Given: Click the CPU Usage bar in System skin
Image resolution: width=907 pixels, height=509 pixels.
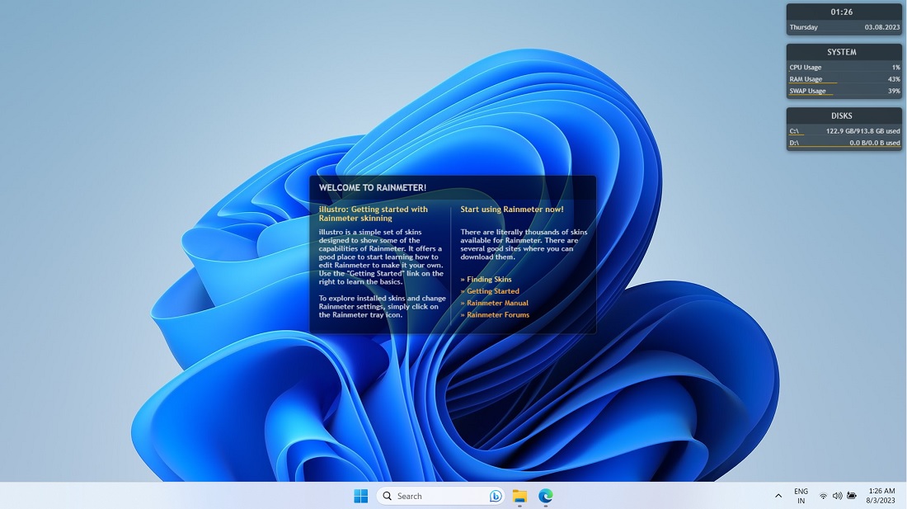Looking at the screenshot, I should tap(806, 67).
